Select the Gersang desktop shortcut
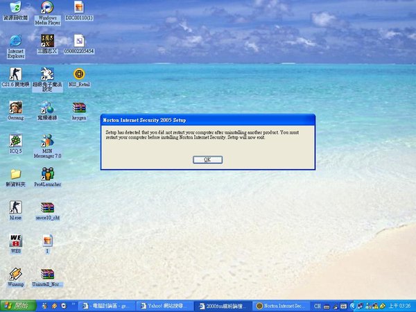416x312 pixels. click(x=15, y=107)
